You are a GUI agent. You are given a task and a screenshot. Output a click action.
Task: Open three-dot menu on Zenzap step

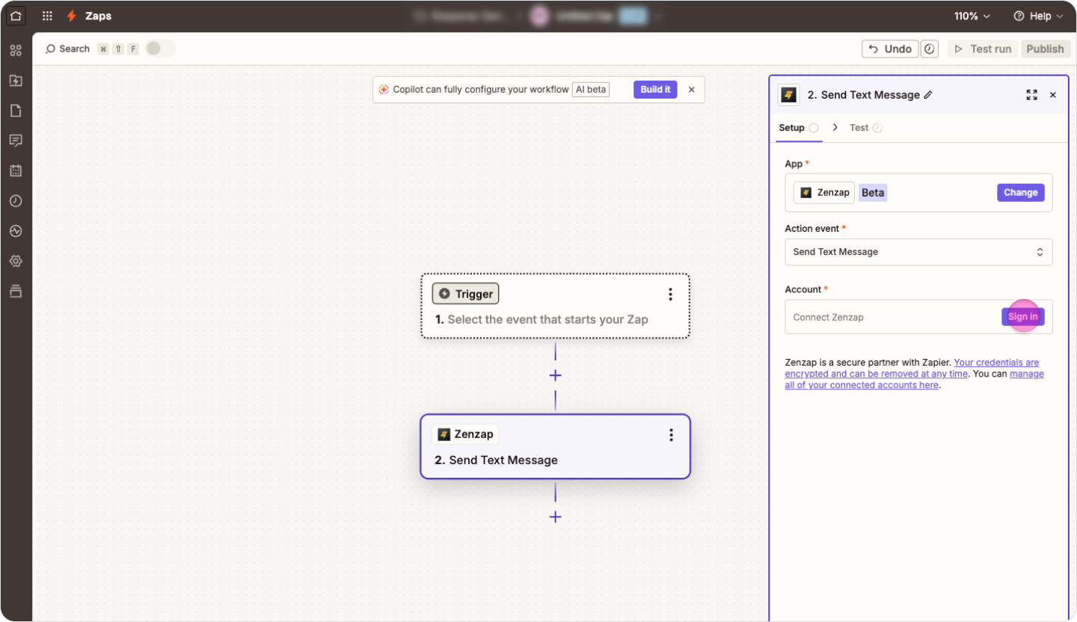[x=671, y=434]
